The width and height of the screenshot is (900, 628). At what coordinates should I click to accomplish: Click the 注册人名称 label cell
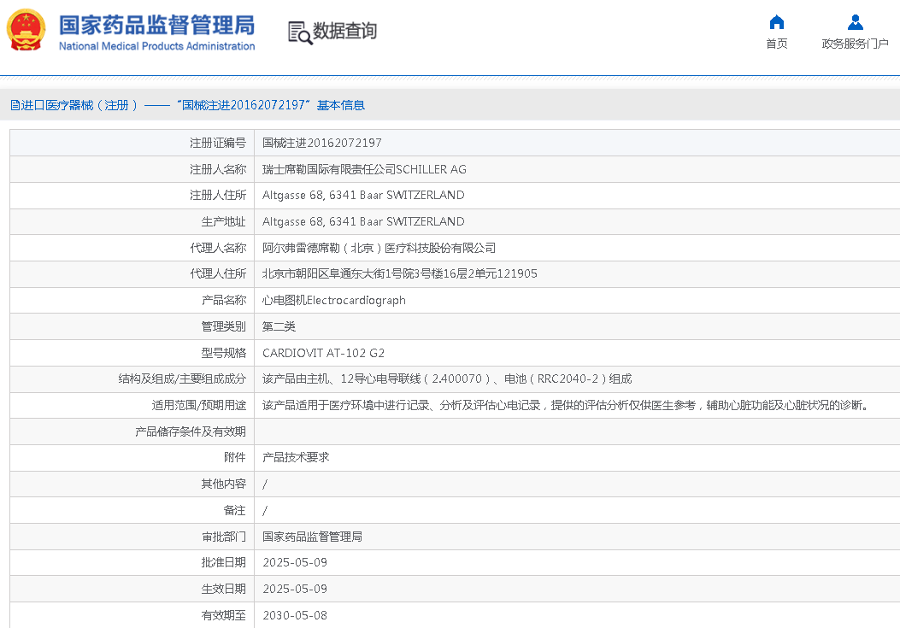pyautogui.click(x=132, y=169)
